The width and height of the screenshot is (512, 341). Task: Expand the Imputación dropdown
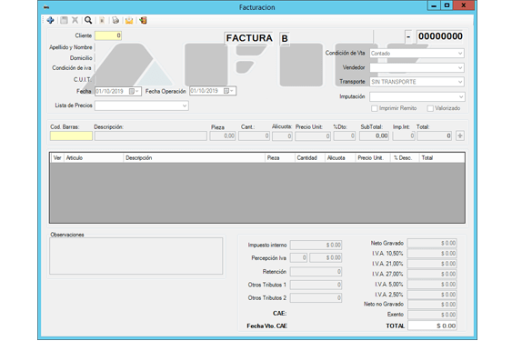(460, 96)
